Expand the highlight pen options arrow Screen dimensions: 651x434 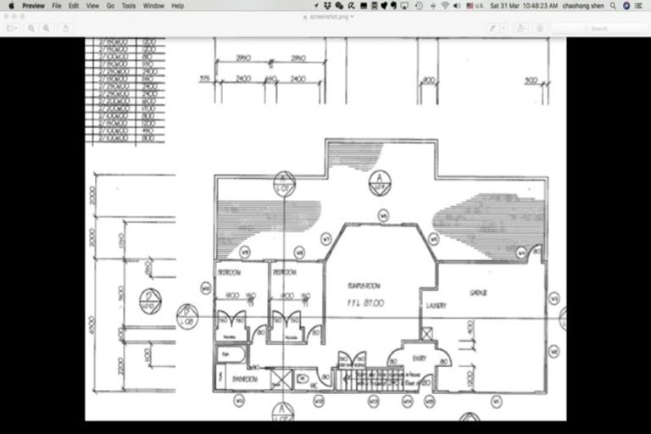click(503, 28)
